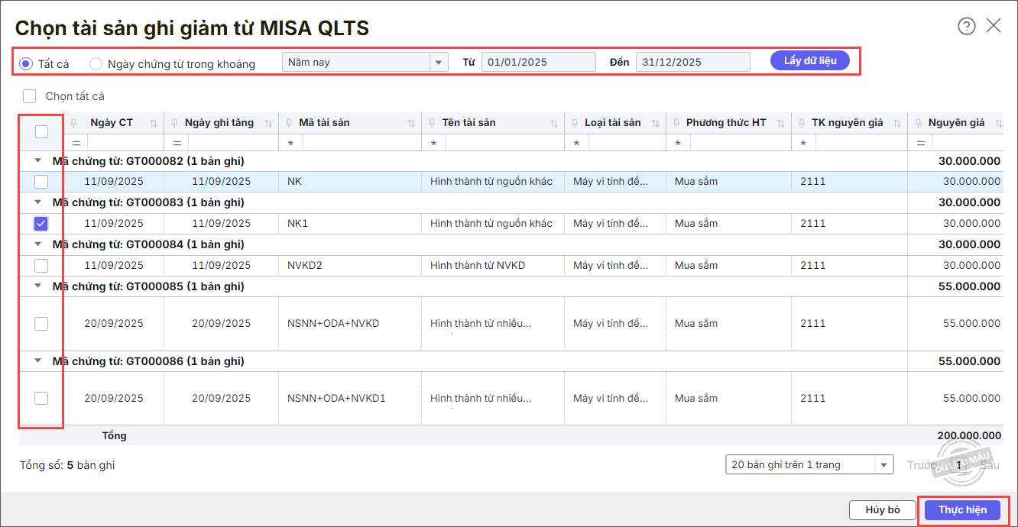The image size is (1018, 527).
Task: Collapse the group Mã chứng từ GT000082
Action: (x=38, y=161)
